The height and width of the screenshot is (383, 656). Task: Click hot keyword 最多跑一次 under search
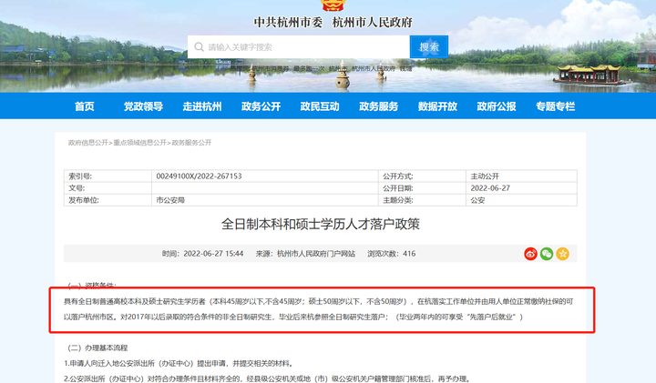click(308, 68)
